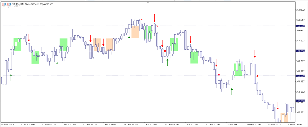Click the black chart shift triangle marker

click(x=148, y=2)
